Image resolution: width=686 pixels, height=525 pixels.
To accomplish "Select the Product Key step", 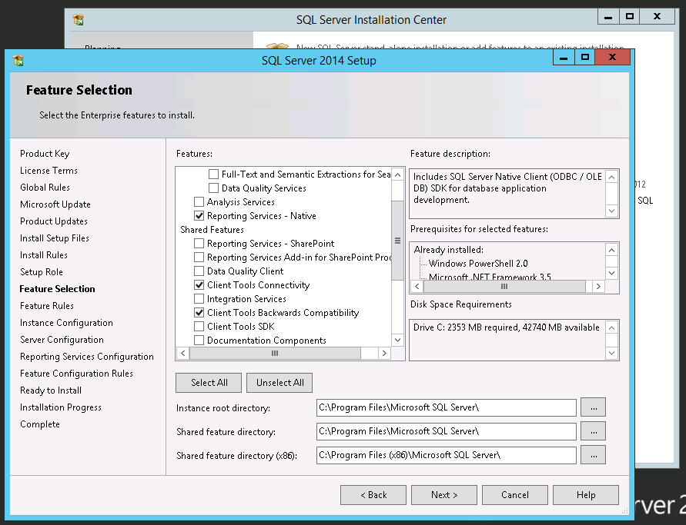I will pos(45,154).
